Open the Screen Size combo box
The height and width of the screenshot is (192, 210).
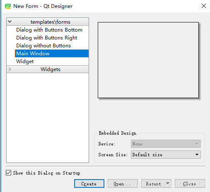click(x=166, y=155)
